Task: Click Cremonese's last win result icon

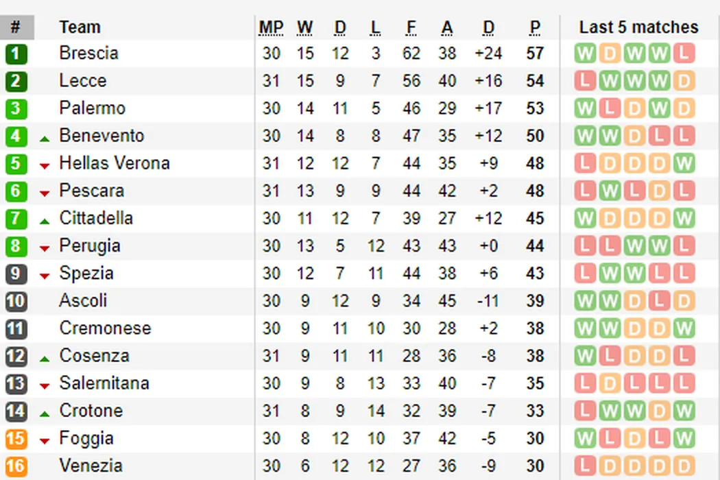Action: [x=684, y=328]
